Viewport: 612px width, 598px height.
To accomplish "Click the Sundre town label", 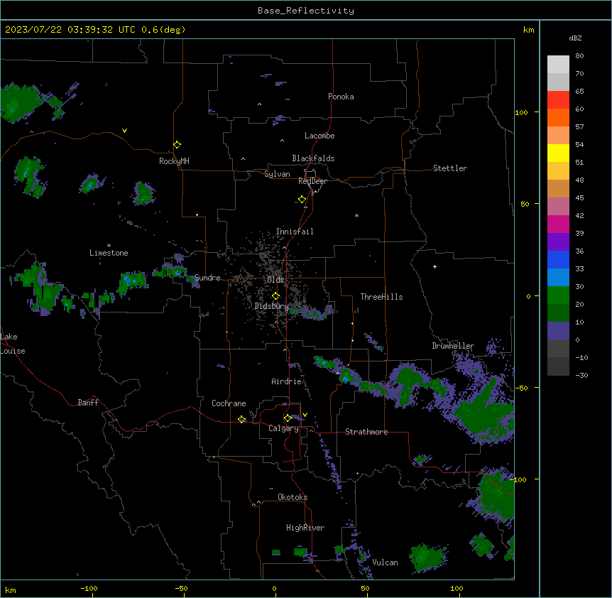I will click(x=207, y=278).
